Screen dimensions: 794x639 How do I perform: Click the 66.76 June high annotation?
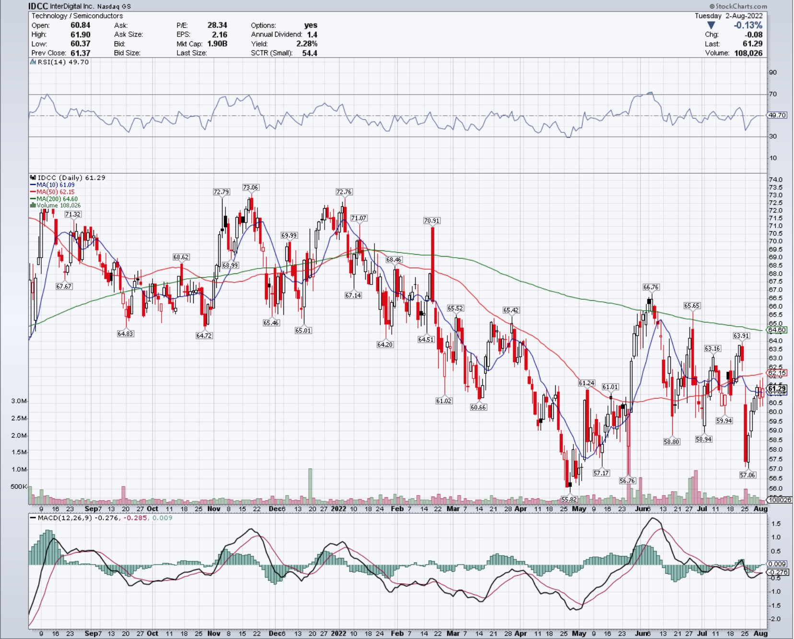(651, 287)
